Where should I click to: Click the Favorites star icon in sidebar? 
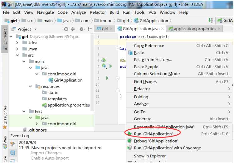[5, 127]
